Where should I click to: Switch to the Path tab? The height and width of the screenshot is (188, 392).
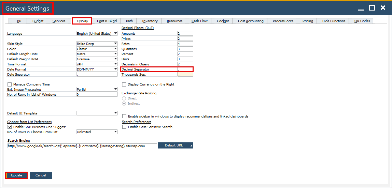pyautogui.click(x=129, y=21)
